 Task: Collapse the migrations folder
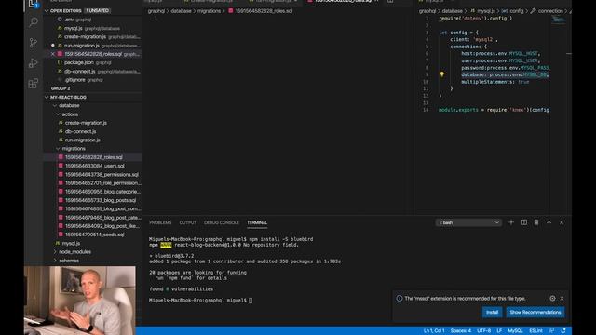pos(74,149)
